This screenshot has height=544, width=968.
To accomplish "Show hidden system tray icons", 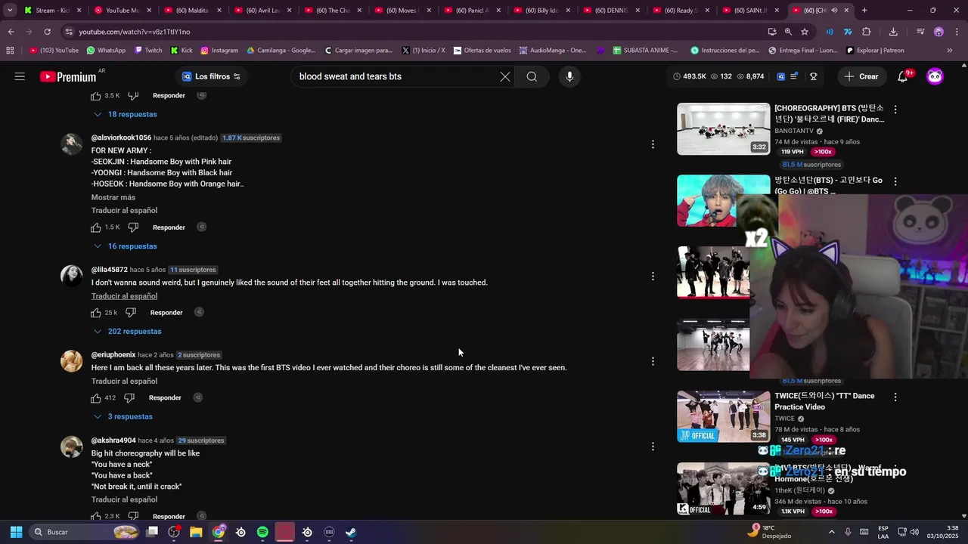I will [832, 532].
